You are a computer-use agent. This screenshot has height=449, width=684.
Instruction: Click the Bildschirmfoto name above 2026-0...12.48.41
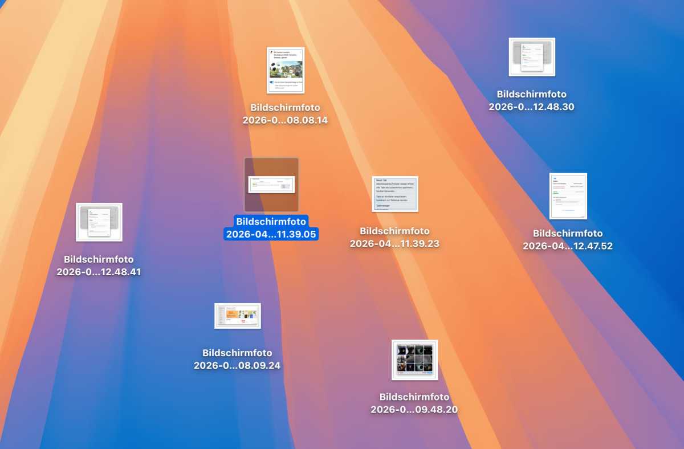click(99, 260)
